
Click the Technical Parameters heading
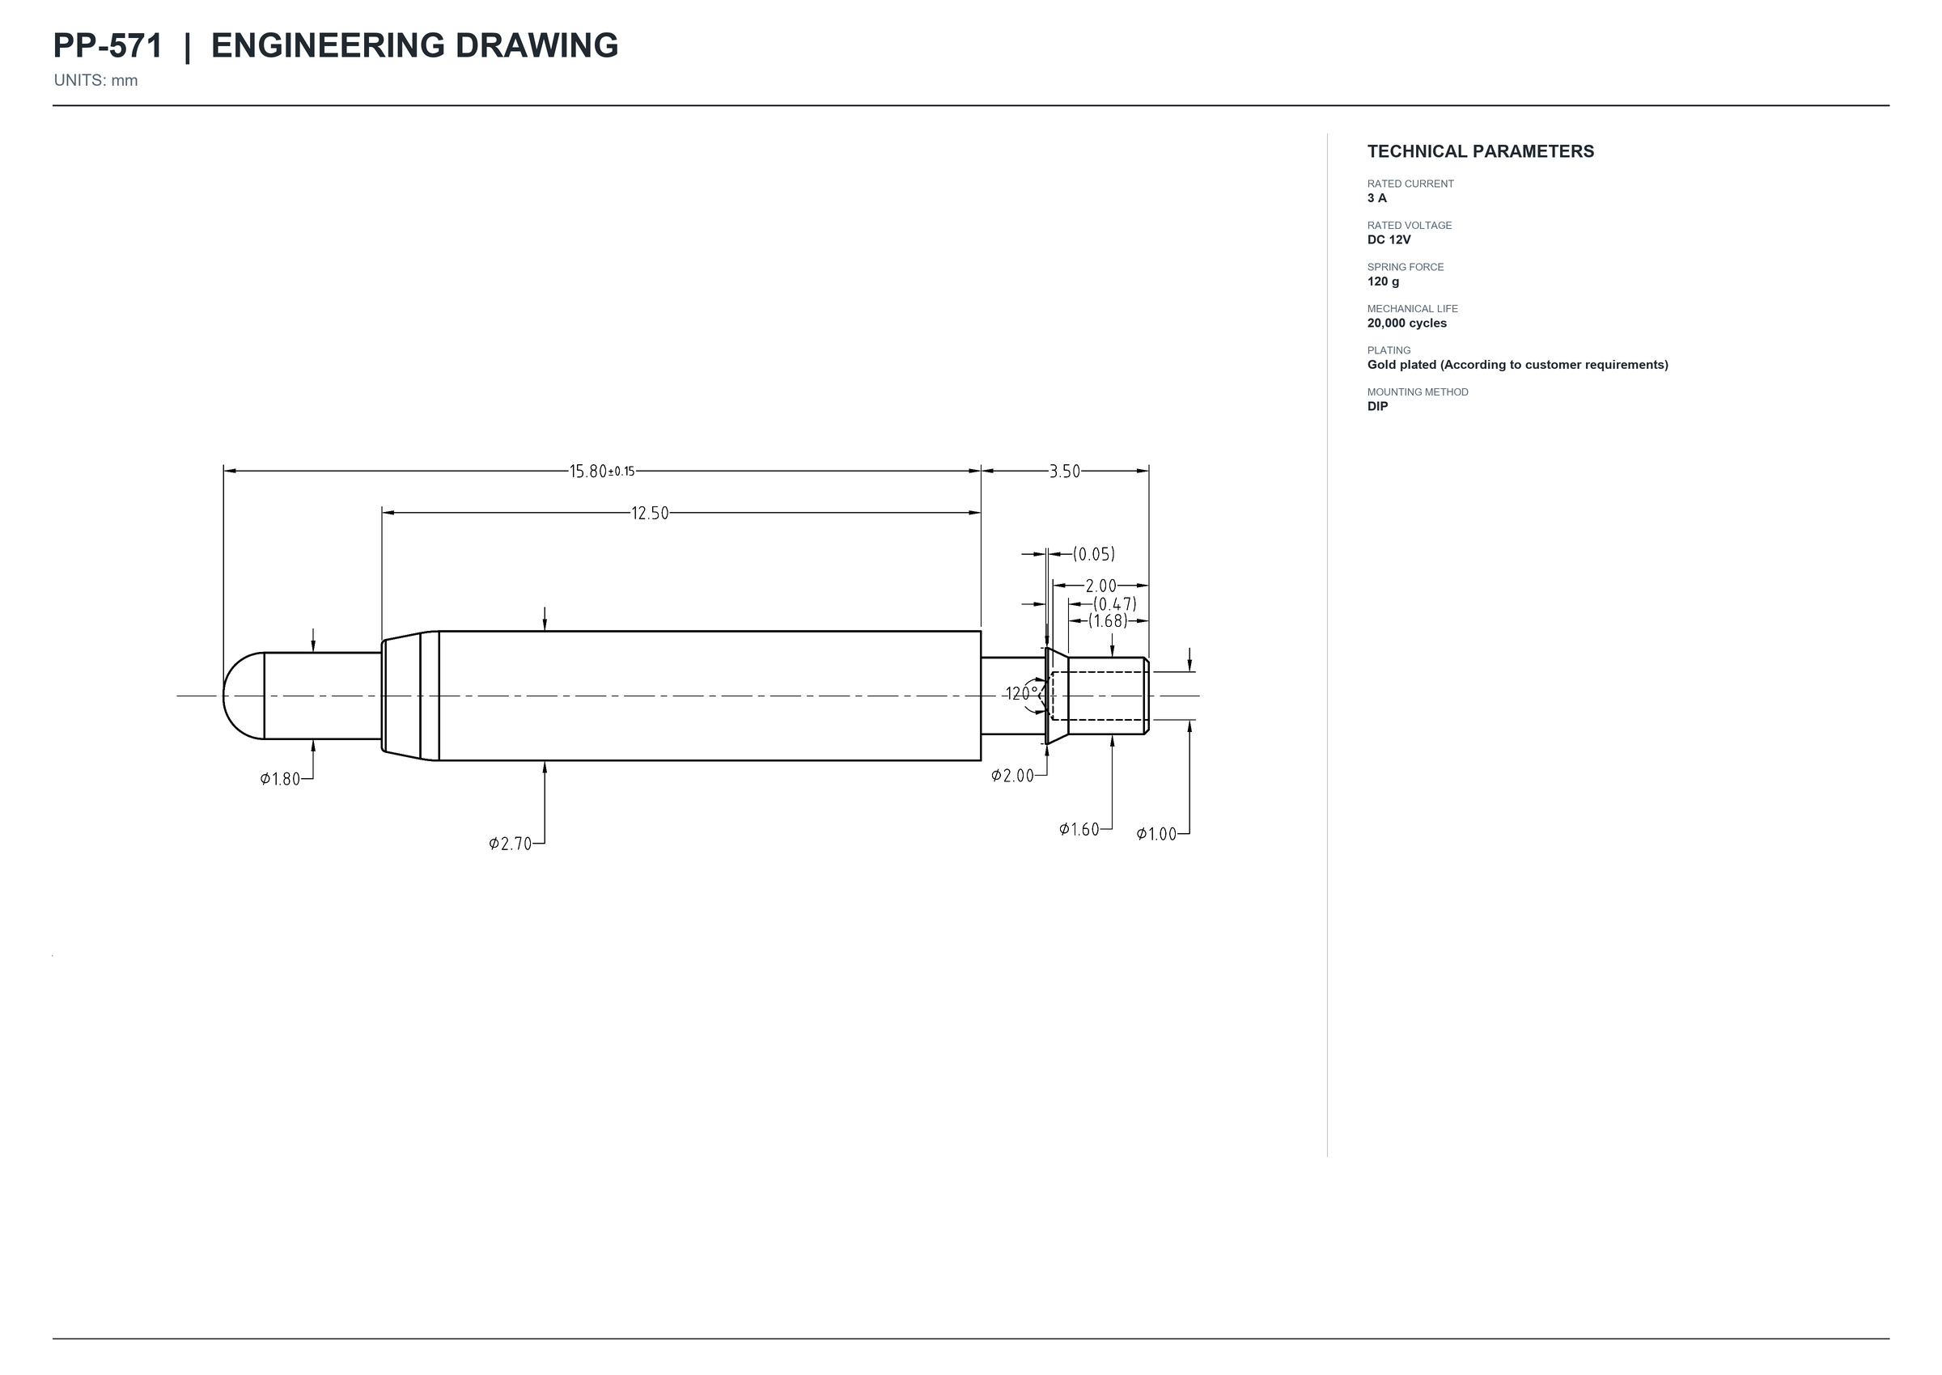tap(1481, 151)
